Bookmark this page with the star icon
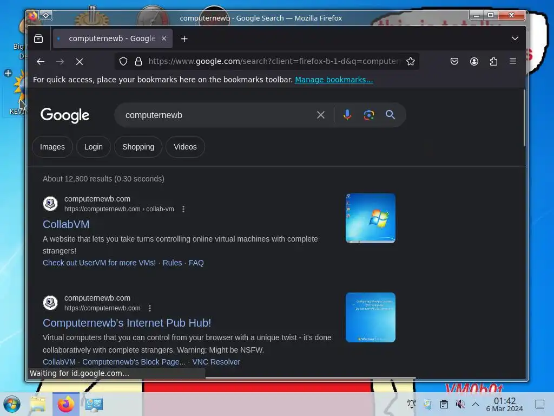The width and height of the screenshot is (554, 416). click(x=410, y=61)
